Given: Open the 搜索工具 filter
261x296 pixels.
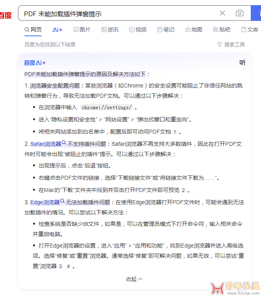Looking at the screenshot, I should coord(231,45).
